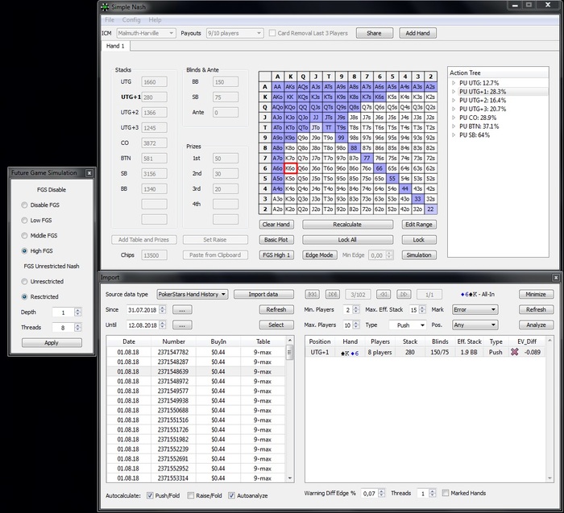564x513 pixels.
Task: Select the K6o cell in range grid
Action: [x=290, y=168]
